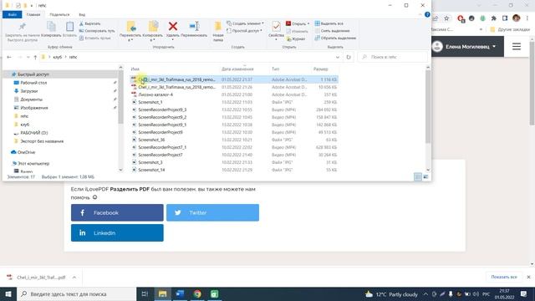Click the Paste (Вставить) ribbon icon
This screenshot has height=301, width=535.
click(x=69, y=27)
